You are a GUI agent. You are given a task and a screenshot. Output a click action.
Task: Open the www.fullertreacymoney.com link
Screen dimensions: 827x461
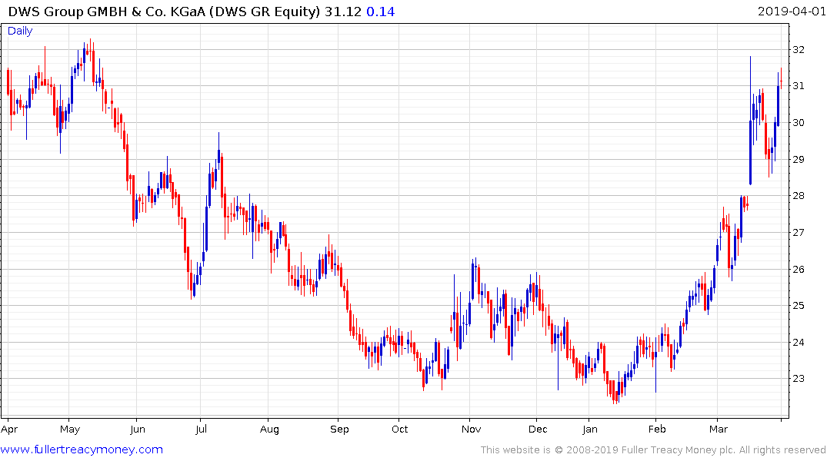tap(82, 449)
